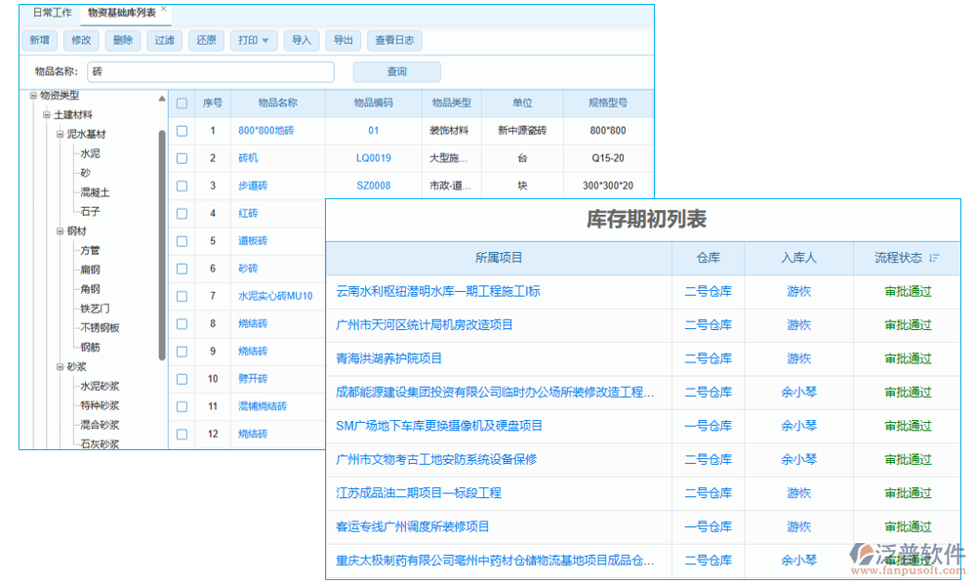
Task: Click the 导出 (Export) toolbar button
Action: tap(343, 40)
